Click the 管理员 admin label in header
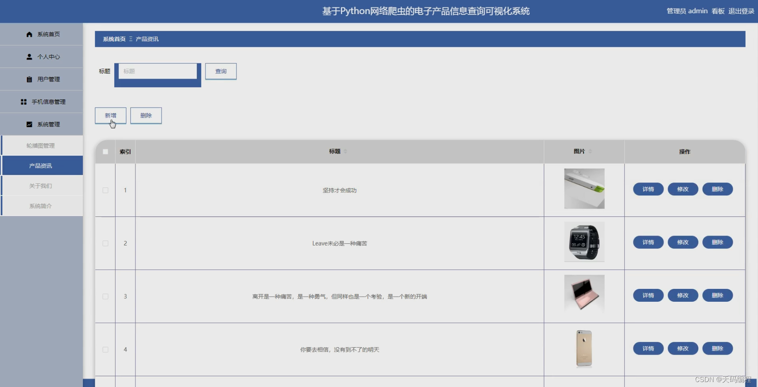The image size is (758, 387). pyautogui.click(x=687, y=11)
